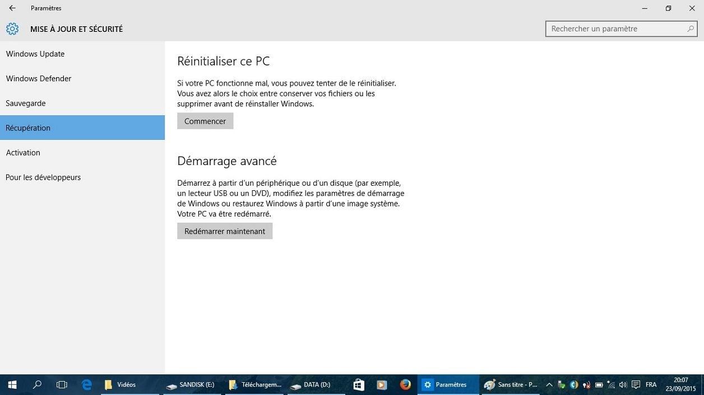The height and width of the screenshot is (395, 704).
Task: Launch Microsoft Edge from the taskbar
Action: tap(87, 384)
